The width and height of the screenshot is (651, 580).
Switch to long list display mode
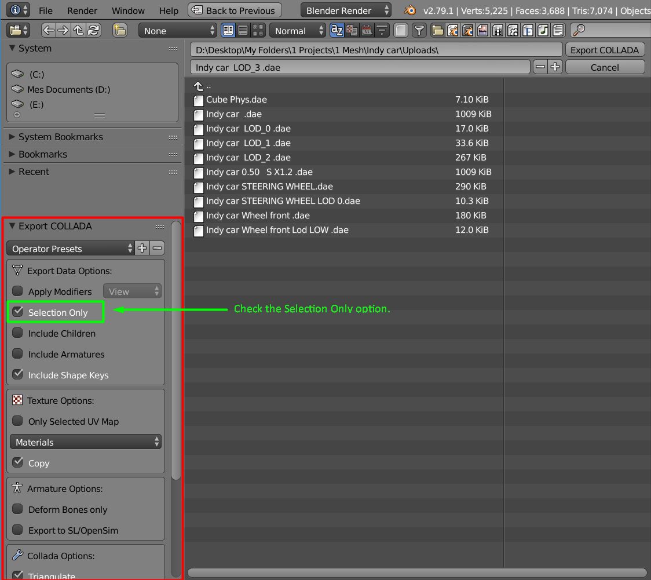pyautogui.click(x=243, y=30)
